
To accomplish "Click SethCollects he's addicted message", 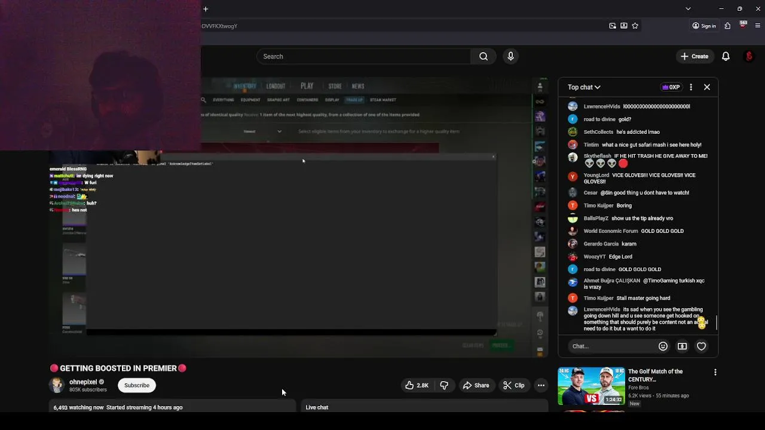I will click(x=637, y=132).
